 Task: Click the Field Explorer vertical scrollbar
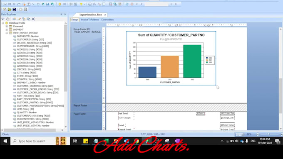coord(65,58)
